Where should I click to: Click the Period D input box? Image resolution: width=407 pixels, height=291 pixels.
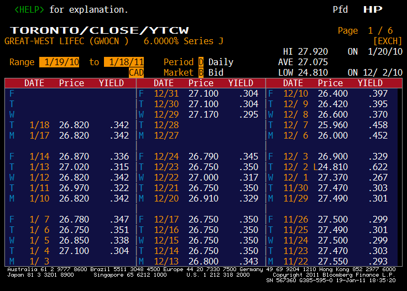click(201, 62)
